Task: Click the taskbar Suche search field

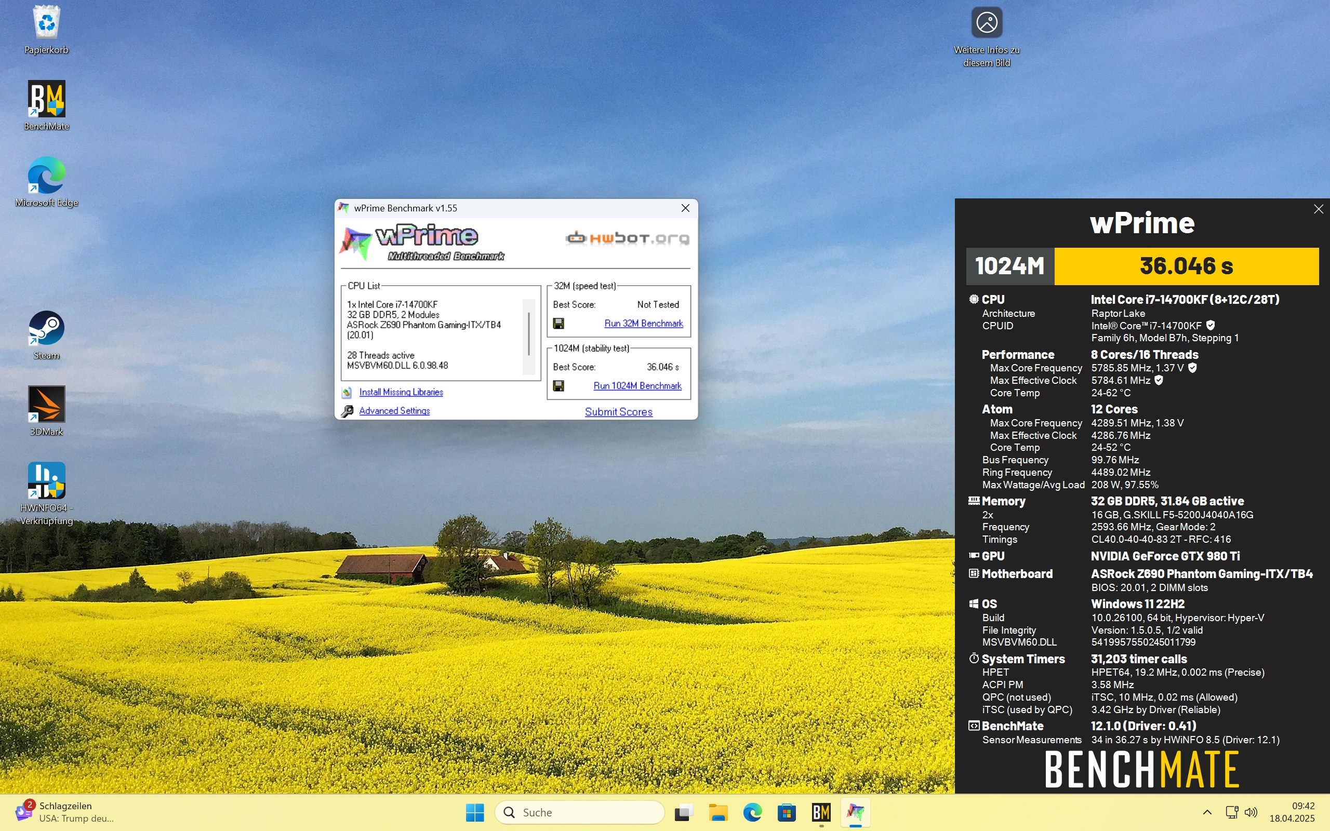Action: pyautogui.click(x=580, y=812)
